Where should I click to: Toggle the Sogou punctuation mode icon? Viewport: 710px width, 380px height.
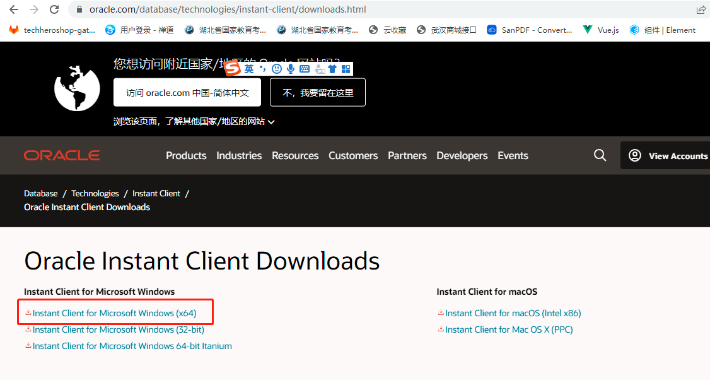point(263,69)
